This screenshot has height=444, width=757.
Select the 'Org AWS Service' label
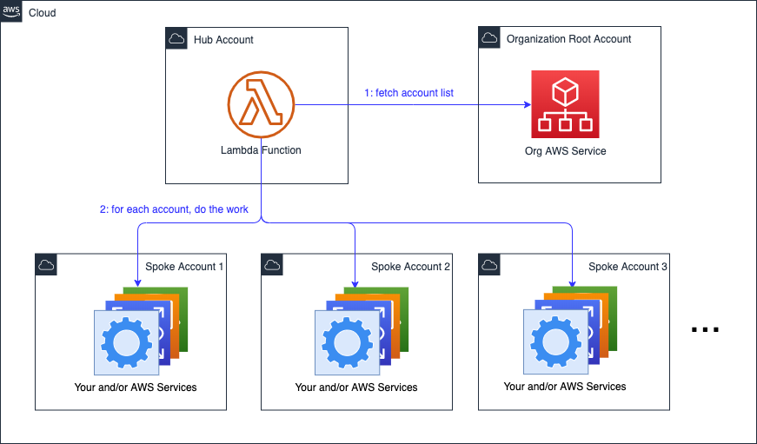[565, 151]
